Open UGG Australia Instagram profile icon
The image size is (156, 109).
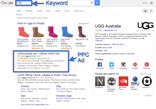[123, 64]
